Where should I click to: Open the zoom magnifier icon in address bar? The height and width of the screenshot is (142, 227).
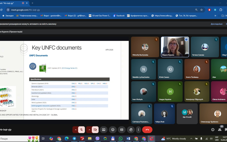tap(196, 10)
